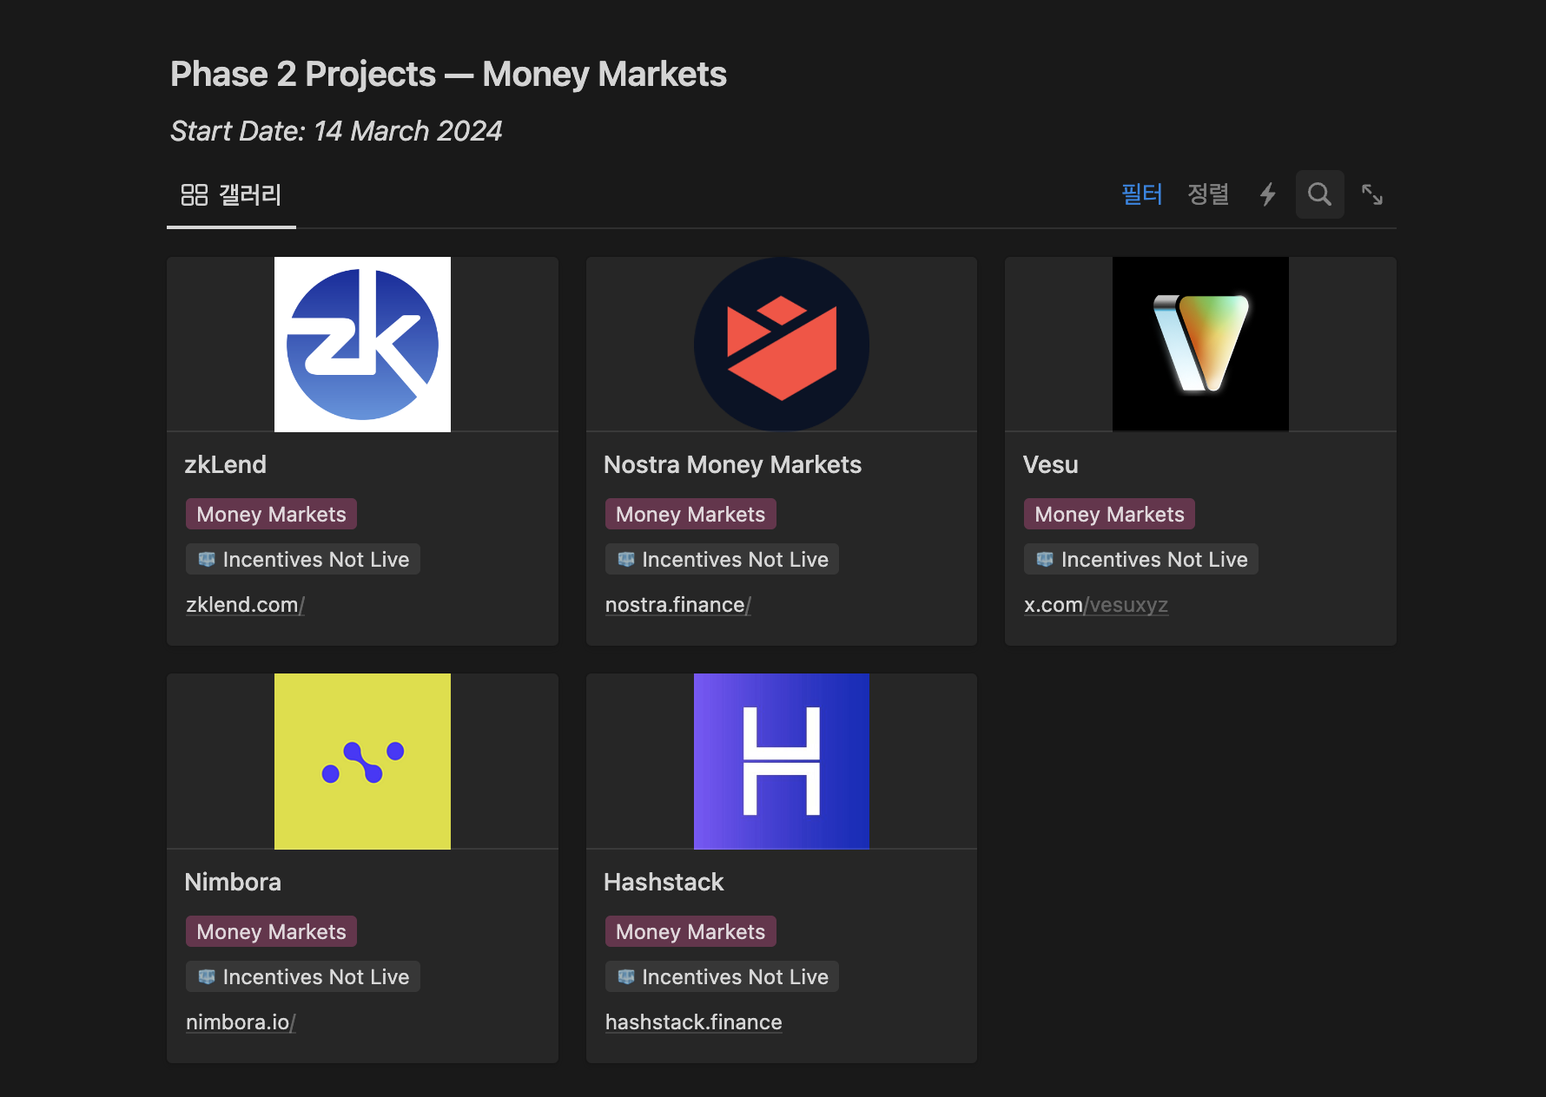Click Incentives Not Live status on Nostra

coord(722,559)
